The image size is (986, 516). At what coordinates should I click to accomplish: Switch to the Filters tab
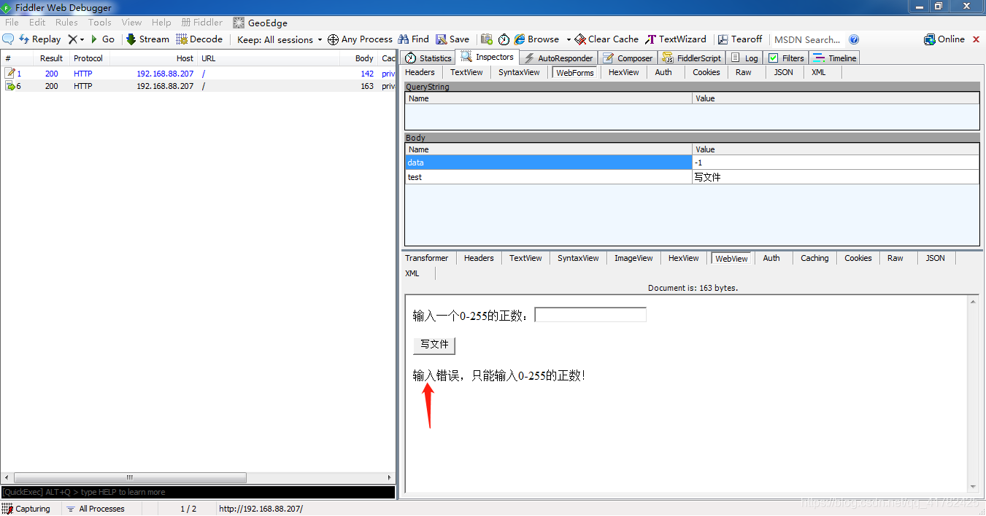click(x=786, y=58)
